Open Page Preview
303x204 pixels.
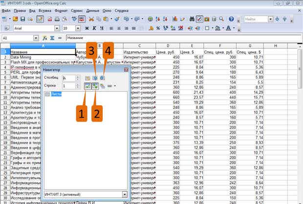65,19
